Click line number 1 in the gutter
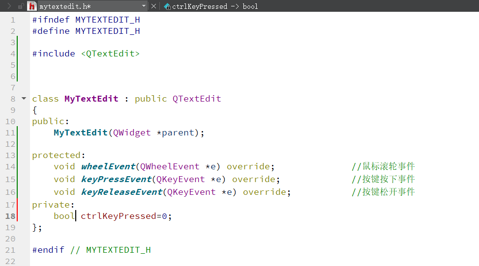The width and height of the screenshot is (479, 266). 13,20
